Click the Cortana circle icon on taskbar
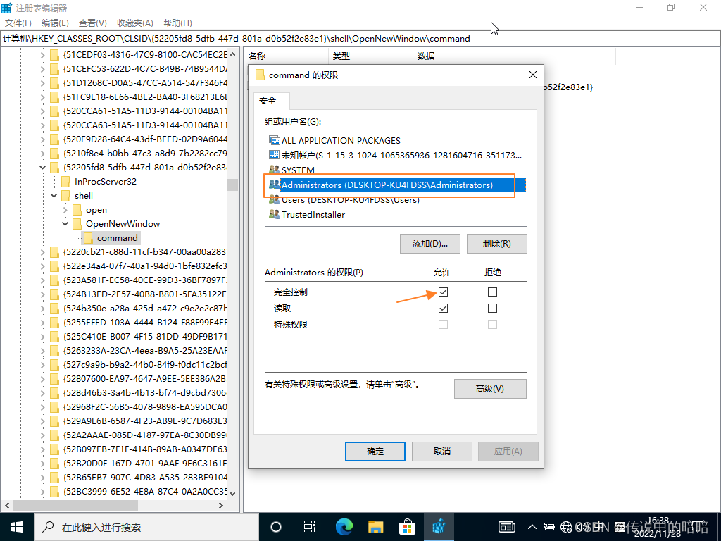 (275, 526)
